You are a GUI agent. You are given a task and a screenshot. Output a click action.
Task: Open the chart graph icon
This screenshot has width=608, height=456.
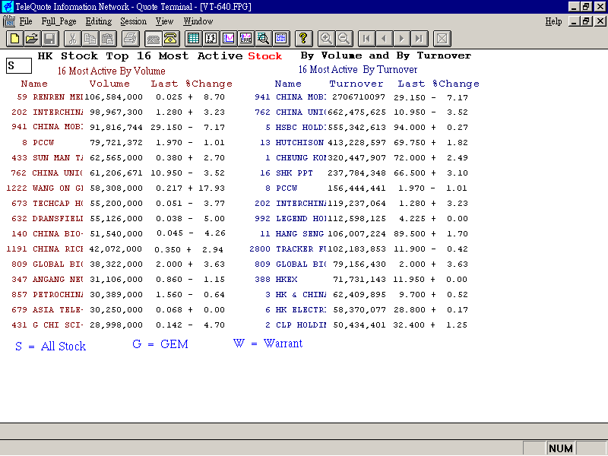tap(228, 39)
